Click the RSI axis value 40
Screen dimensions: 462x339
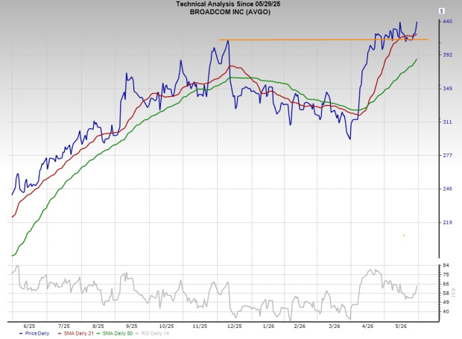point(446,311)
